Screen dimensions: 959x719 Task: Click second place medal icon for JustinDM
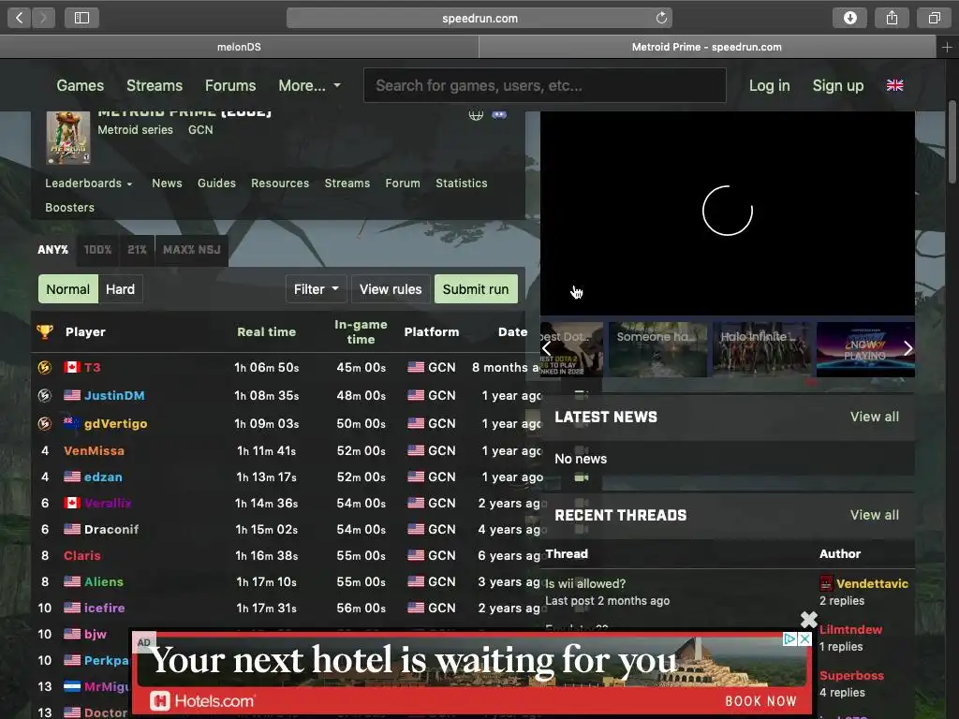pos(45,396)
